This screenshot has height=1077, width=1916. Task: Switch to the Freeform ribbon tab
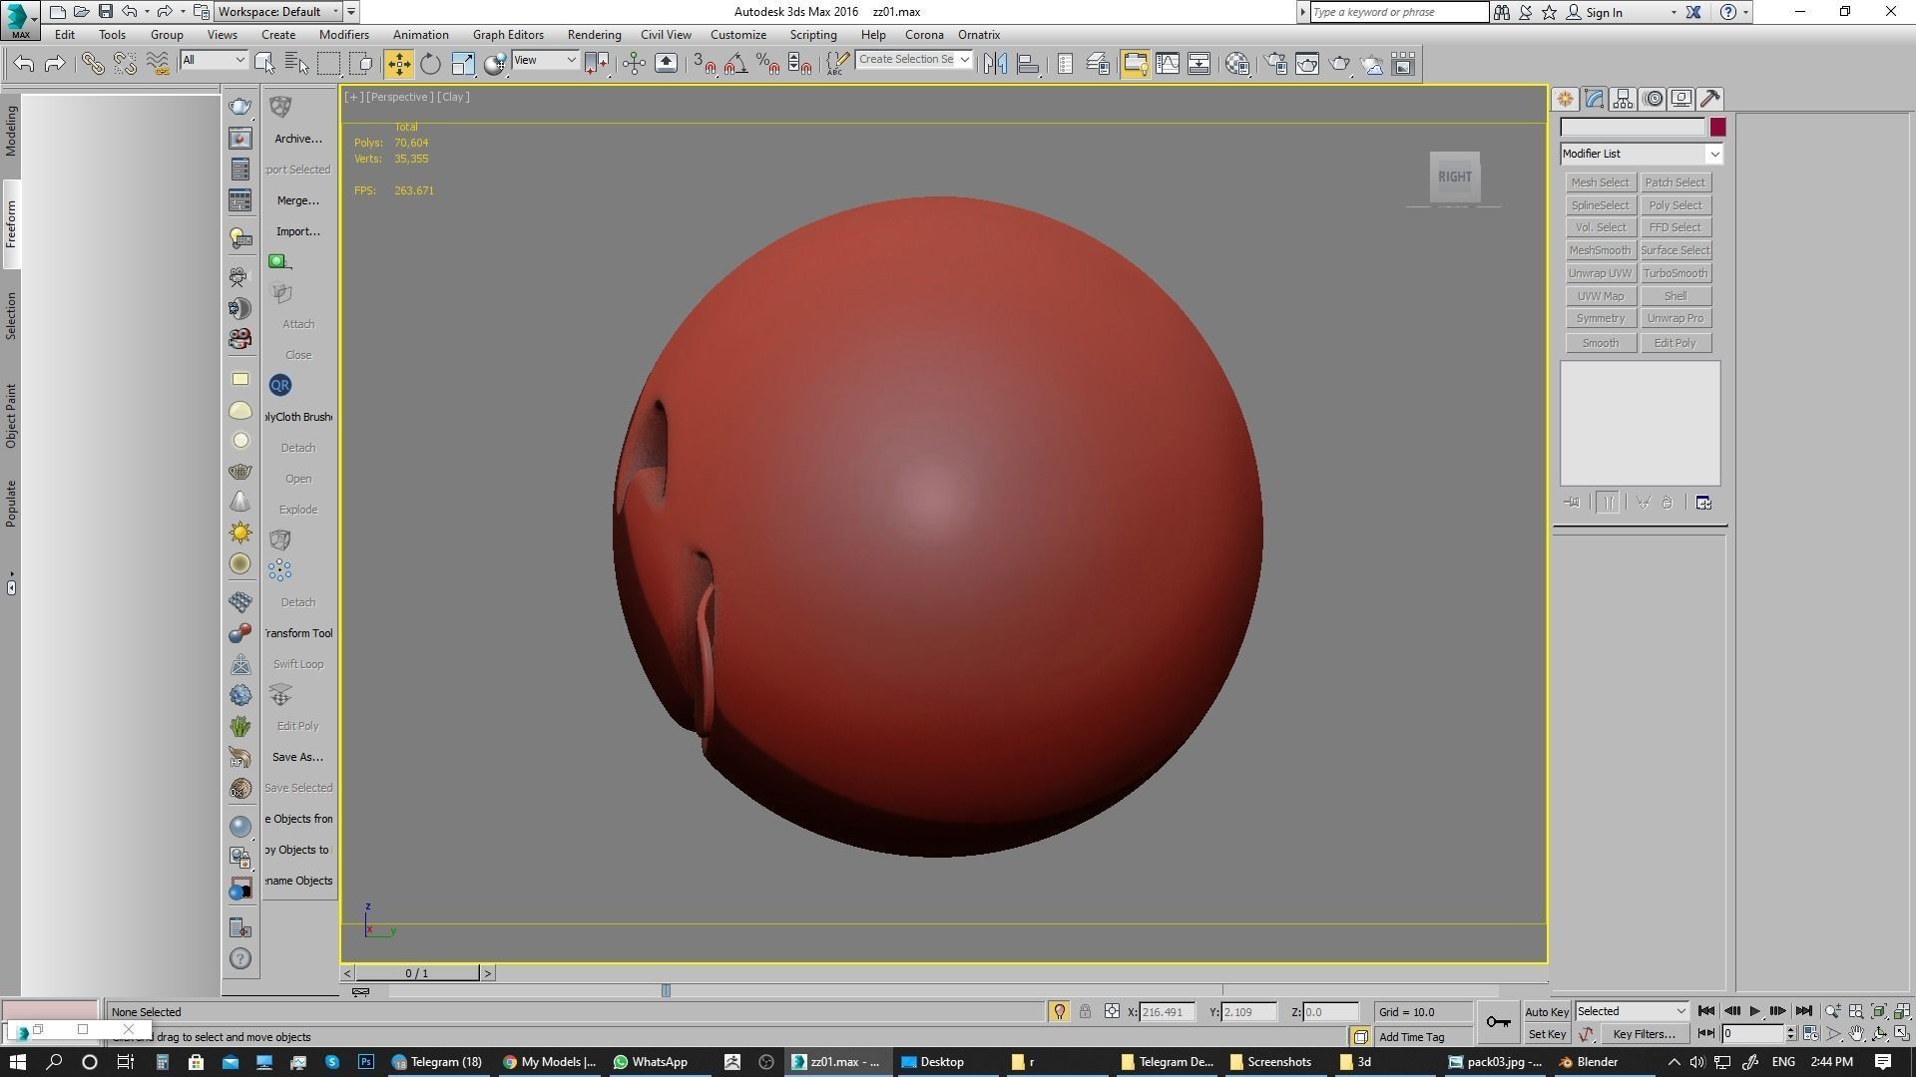pos(11,224)
